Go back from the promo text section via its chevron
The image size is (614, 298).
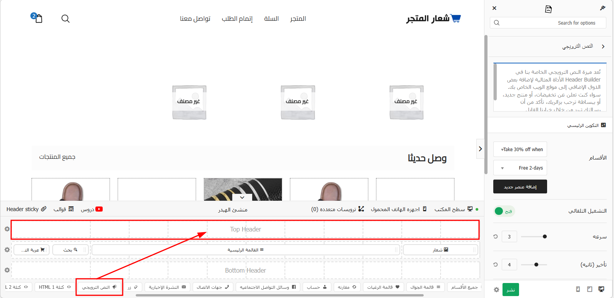(603, 47)
